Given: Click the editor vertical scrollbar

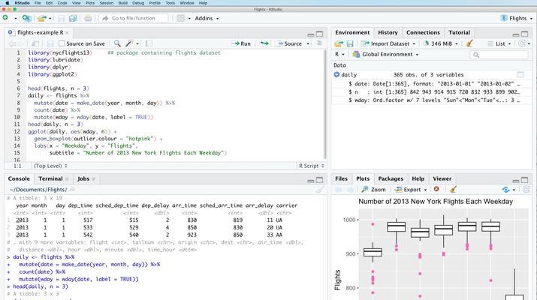Looking at the screenshot, I should pyautogui.click(x=324, y=104).
